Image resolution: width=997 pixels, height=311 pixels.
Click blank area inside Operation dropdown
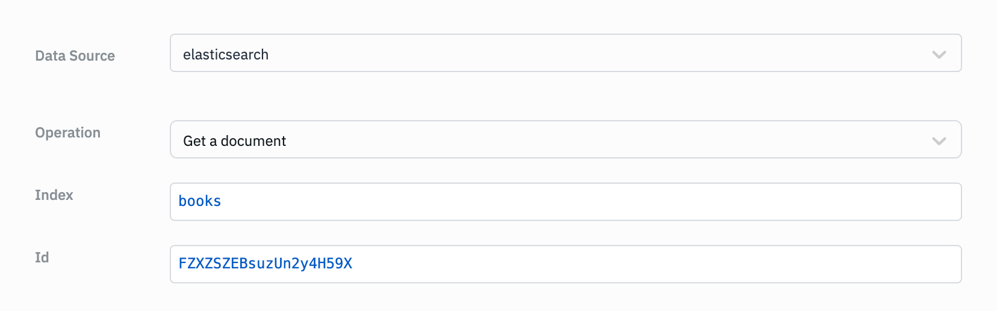(x=602, y=140)
